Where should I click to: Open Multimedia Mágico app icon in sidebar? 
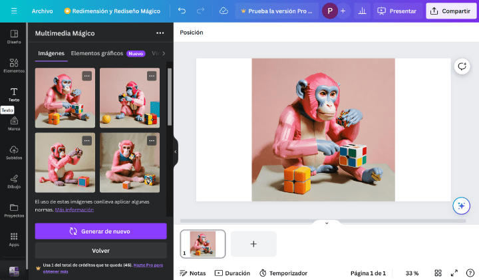click(14, 271)
